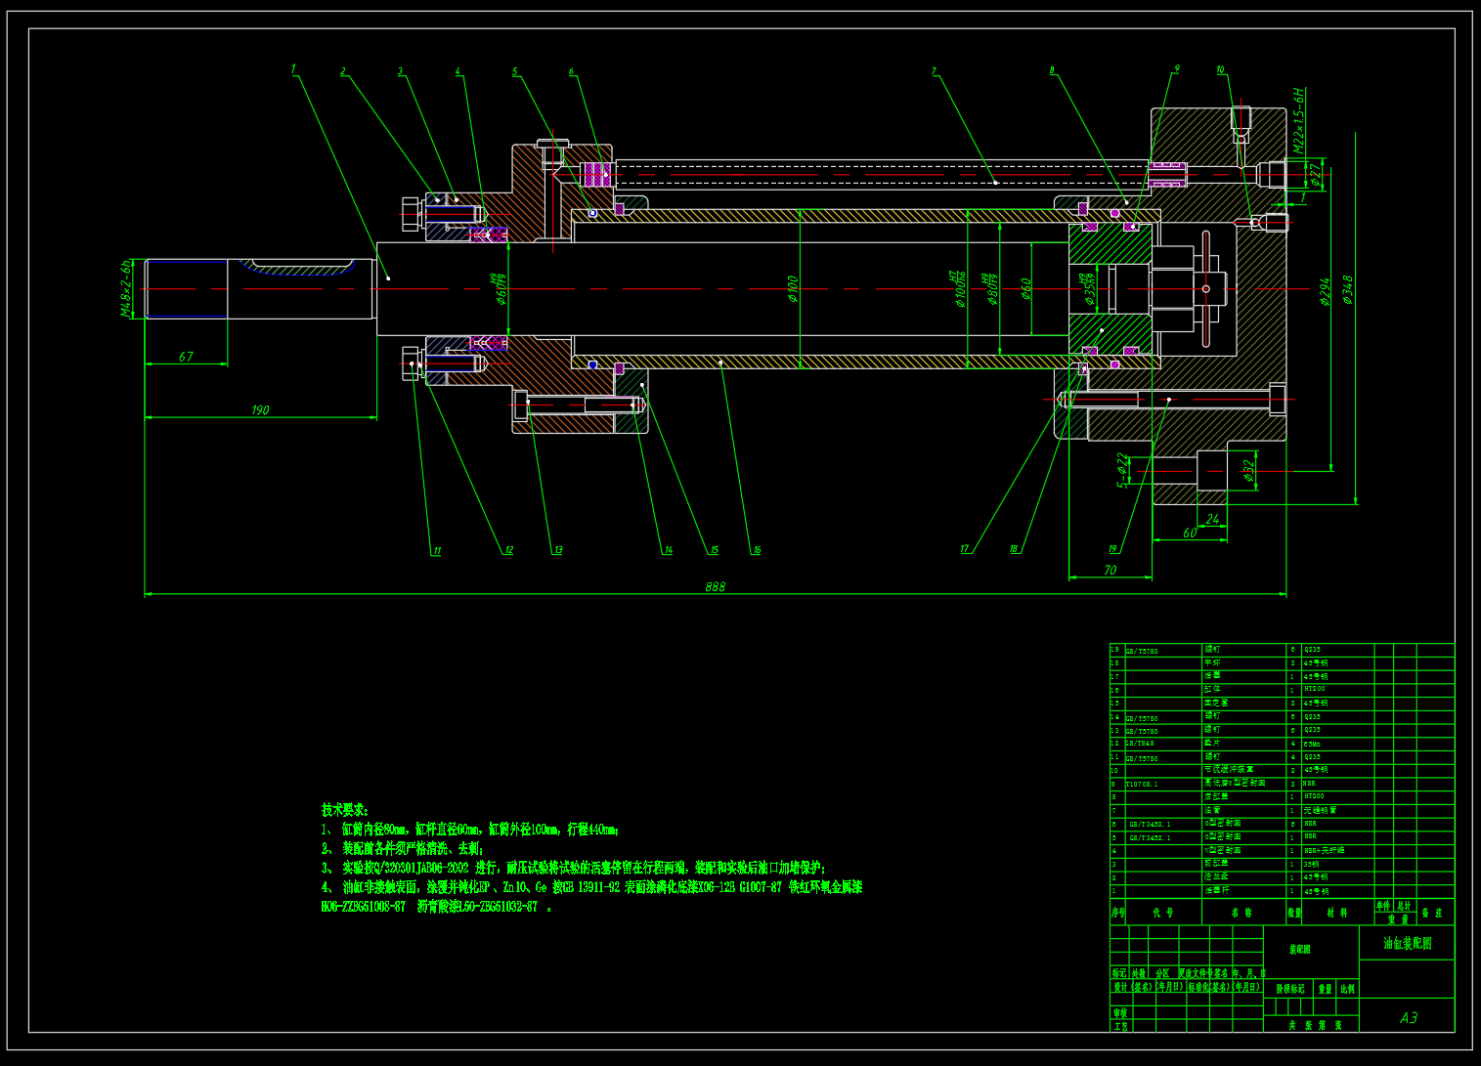1481x1066 pixels.
Task: Select the Ø80 bore dimension
Action: 991,290
